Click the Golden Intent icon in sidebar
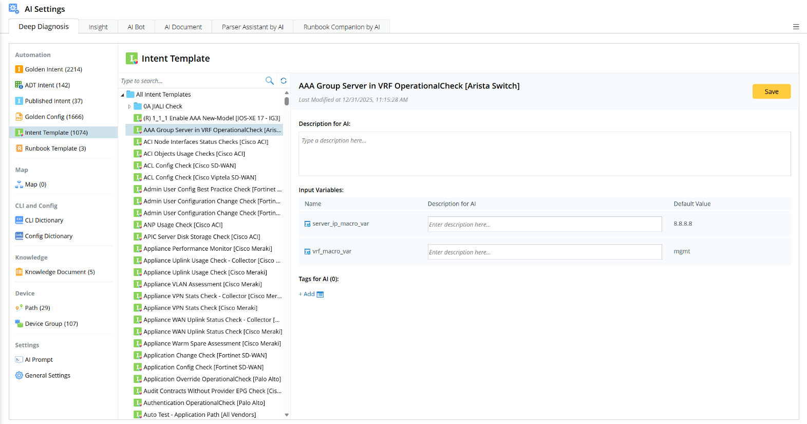 (19, 69)
